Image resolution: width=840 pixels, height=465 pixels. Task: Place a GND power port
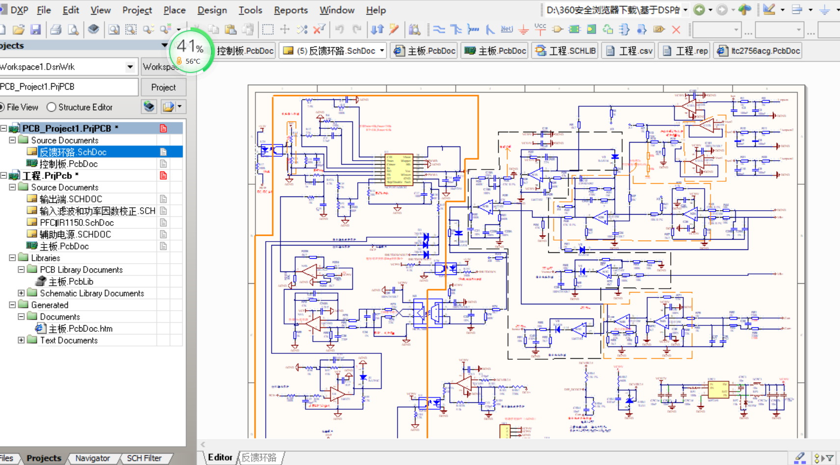pos(524,30)
